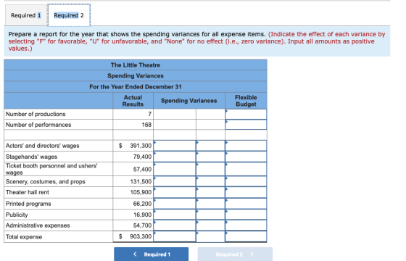Fill flexible budget for Total expense
This screenshot has height=261, width=406.
[x=246, y=236]
